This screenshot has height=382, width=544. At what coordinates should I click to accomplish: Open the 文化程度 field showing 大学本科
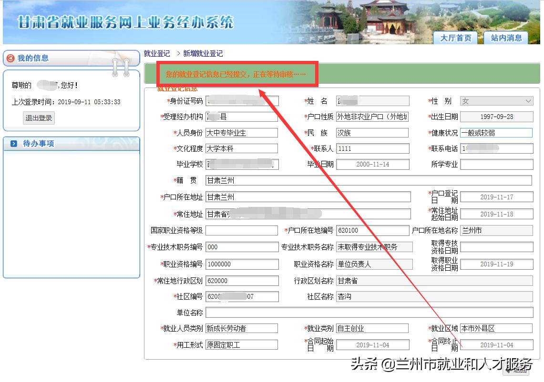[242, 148]
